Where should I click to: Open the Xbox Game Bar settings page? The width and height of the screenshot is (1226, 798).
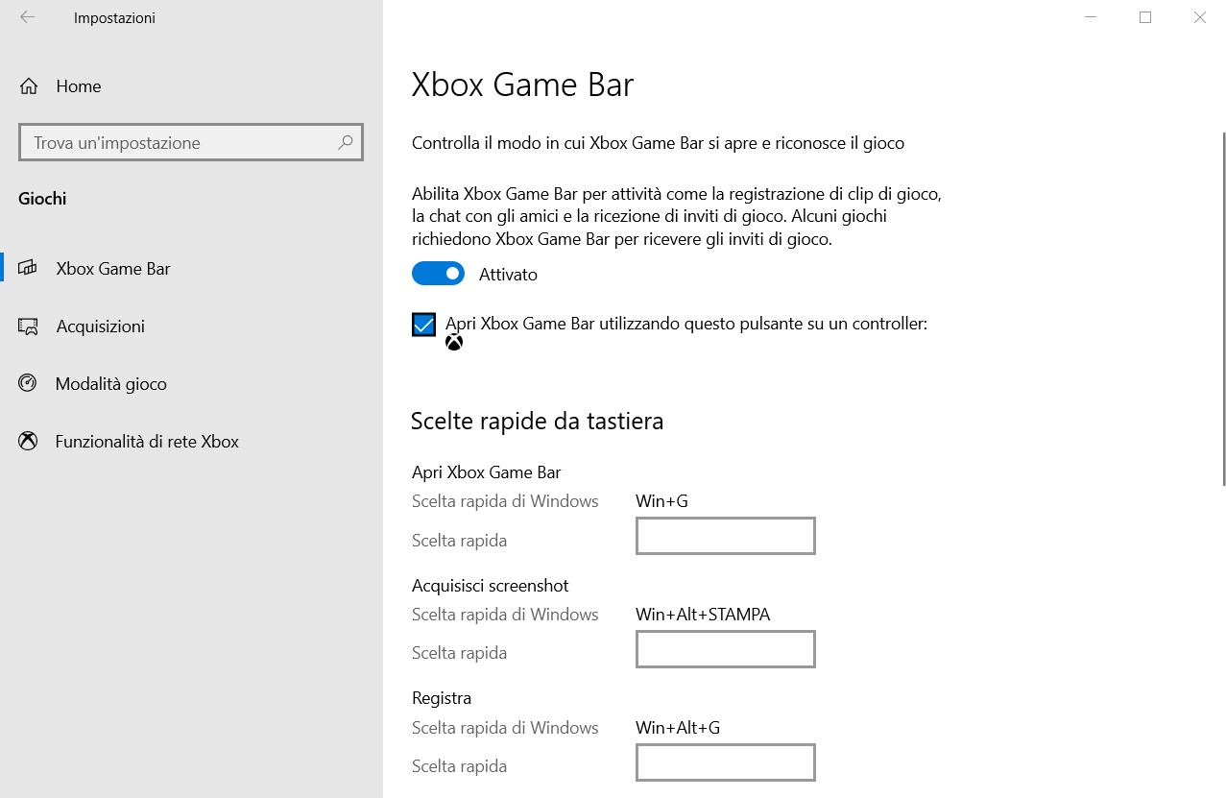click(x=191, y=269)
